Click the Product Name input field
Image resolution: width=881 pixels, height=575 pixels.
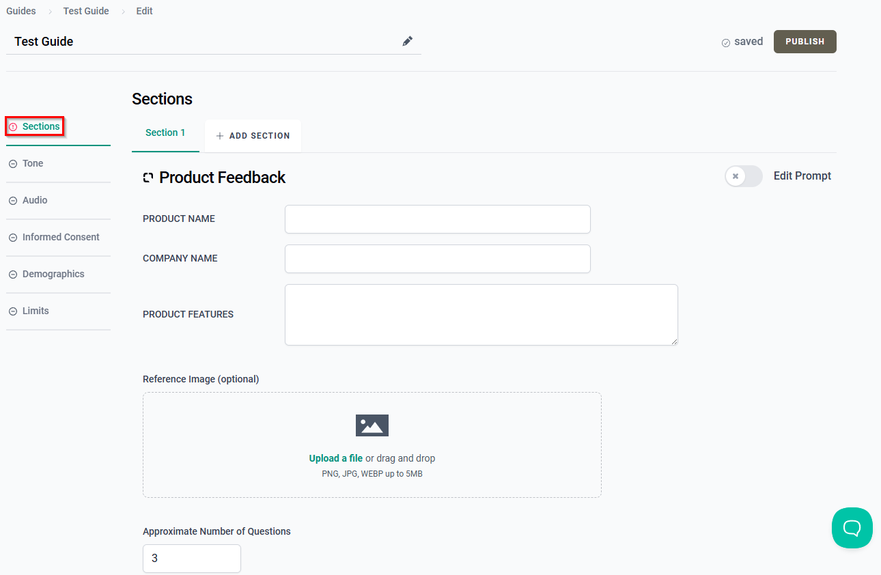pos(438,219)
